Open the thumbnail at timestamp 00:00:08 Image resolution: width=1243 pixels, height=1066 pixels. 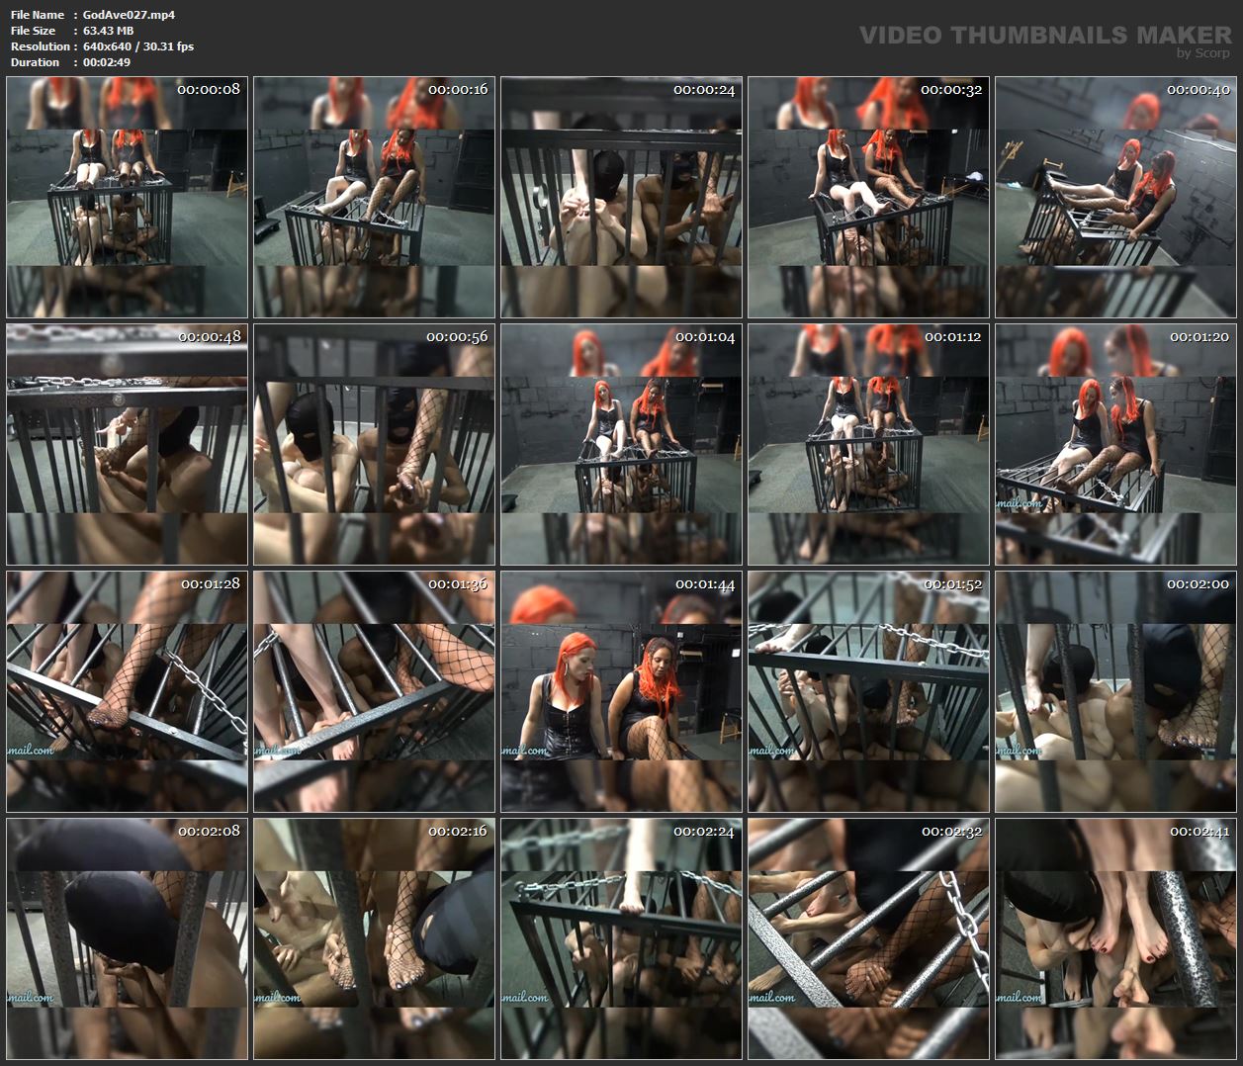127,197
